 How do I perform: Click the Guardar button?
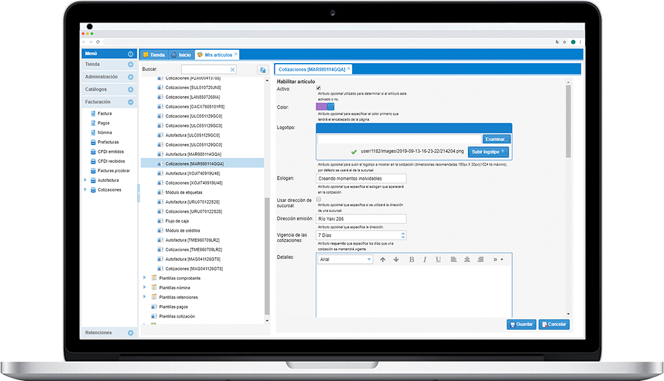(521, 325)
